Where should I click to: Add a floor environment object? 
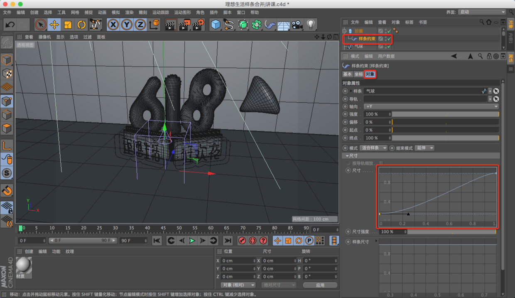tap(284, 25)
